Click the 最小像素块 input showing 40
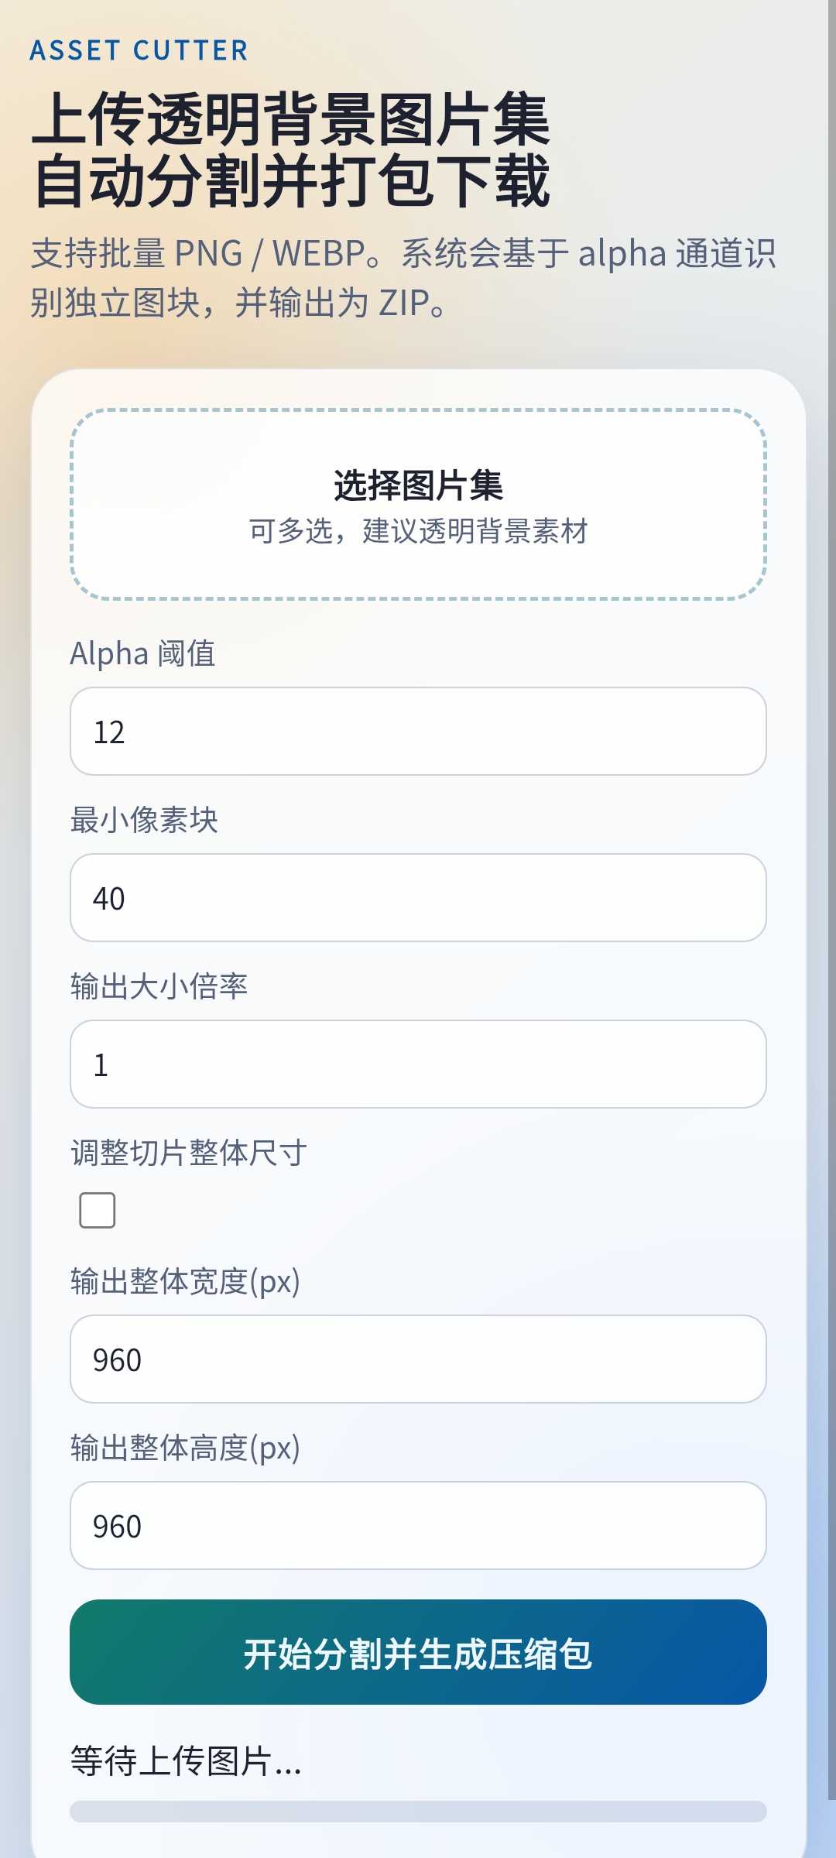Screen dimensions: 836x1858 point(418,898)
